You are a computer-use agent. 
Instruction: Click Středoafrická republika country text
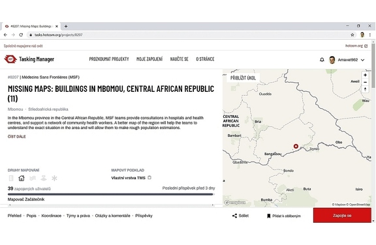click(x=48, y=109)
